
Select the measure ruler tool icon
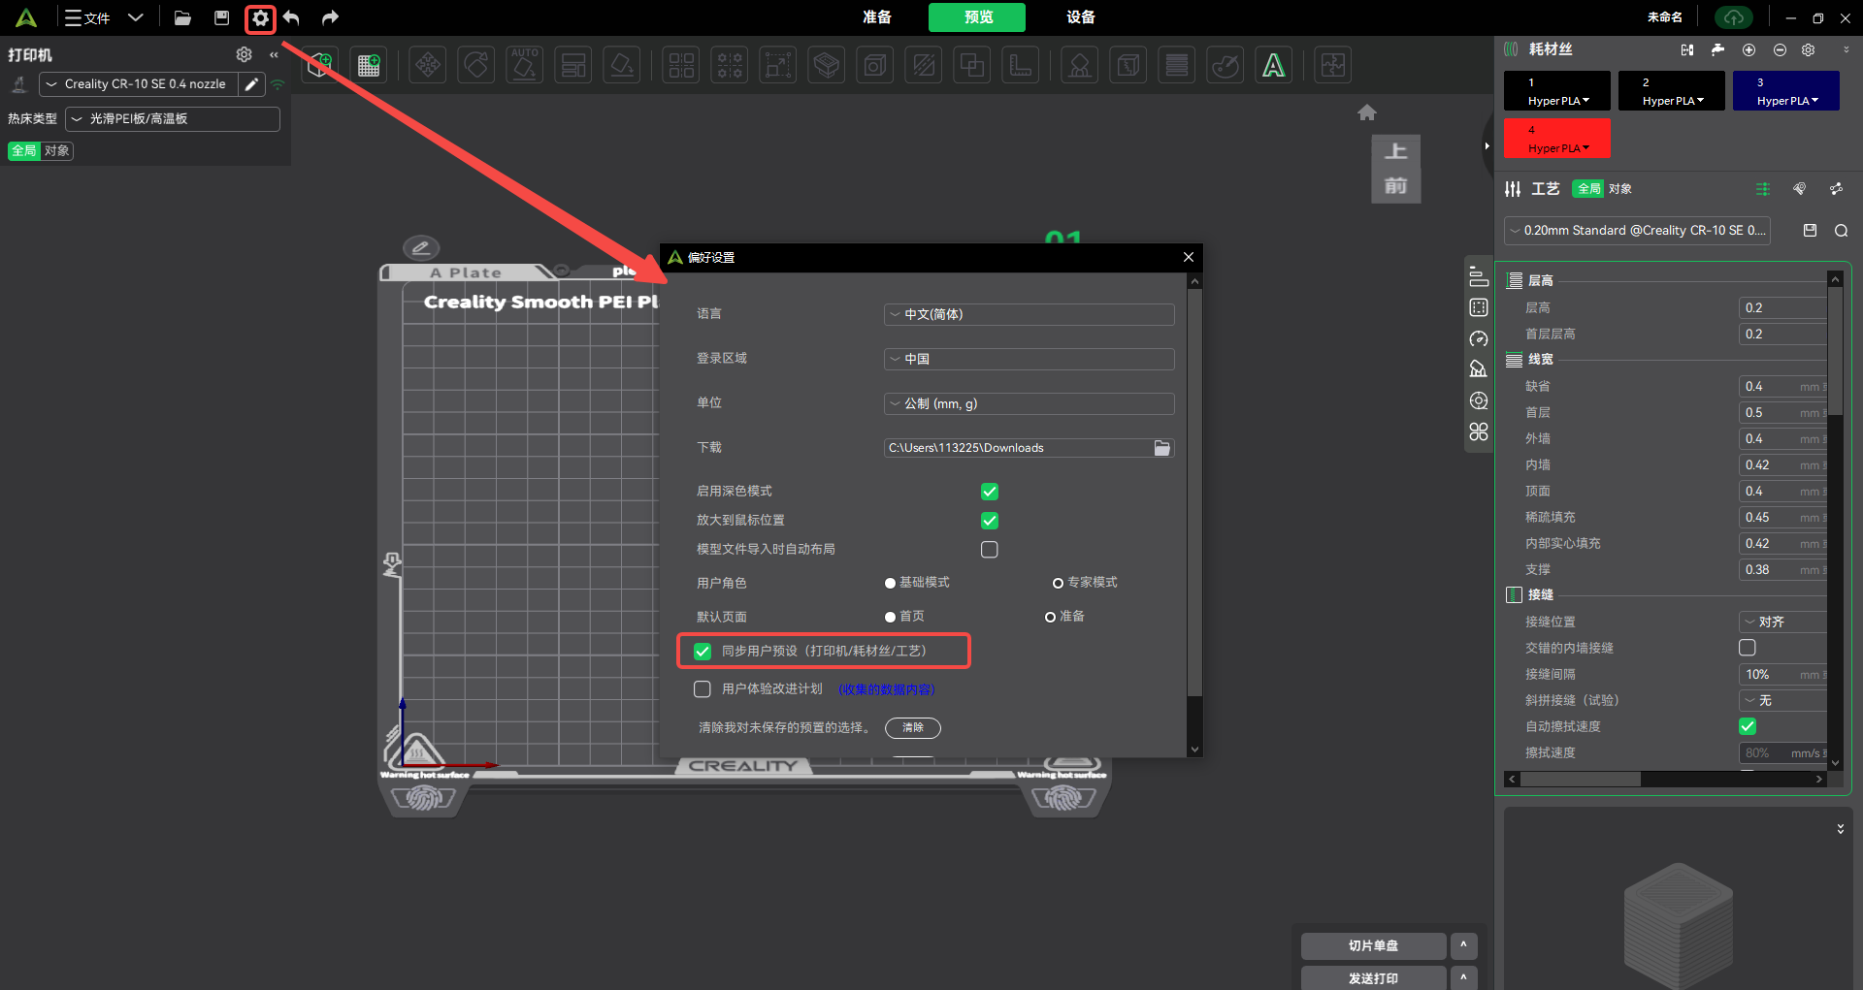tap(1021, 65)
